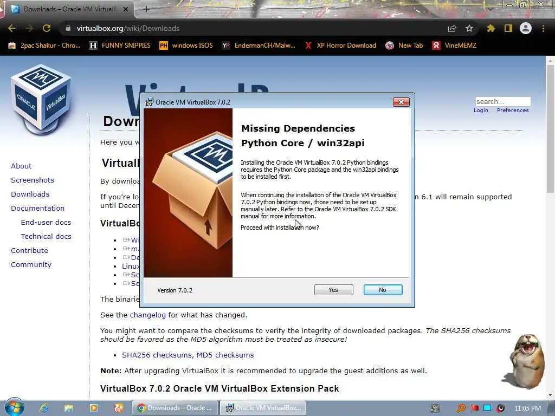Click the magnifier tray icon

point(461,408)
